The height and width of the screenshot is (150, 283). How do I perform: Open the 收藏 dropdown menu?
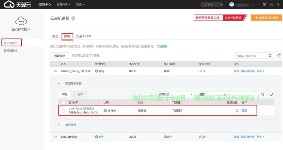pyautogui.click(x=80, y=4)
